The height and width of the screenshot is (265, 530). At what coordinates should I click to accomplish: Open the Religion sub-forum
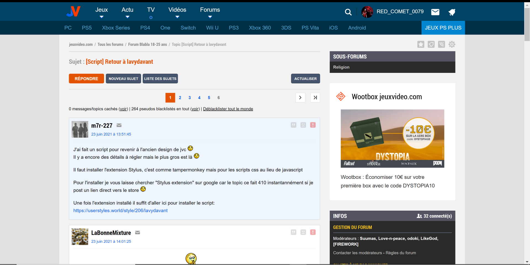[x=341, y=67]
